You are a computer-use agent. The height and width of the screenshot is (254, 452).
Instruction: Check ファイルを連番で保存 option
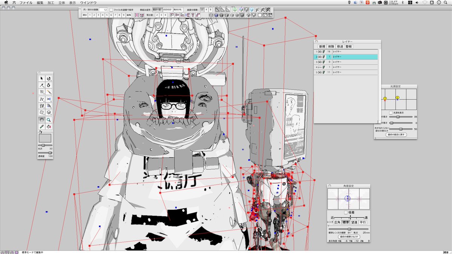coord(111,9)
